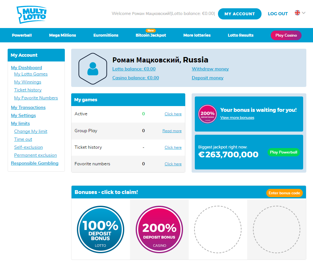Screen dimensions: 313x272
Task: Click the LOG OUT link
Action: pyautogui.click(x=278, y=14)
